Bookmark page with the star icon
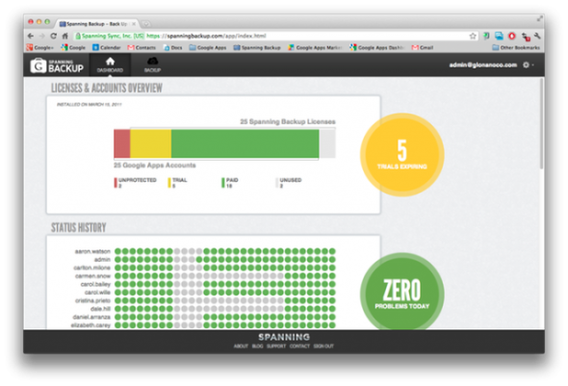Screen dimensions: 568x386 pos(473,36)
